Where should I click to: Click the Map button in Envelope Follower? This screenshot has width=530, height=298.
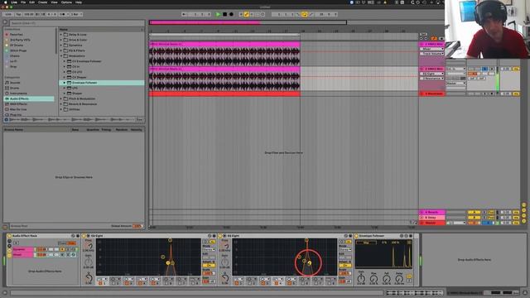[366, 243]
